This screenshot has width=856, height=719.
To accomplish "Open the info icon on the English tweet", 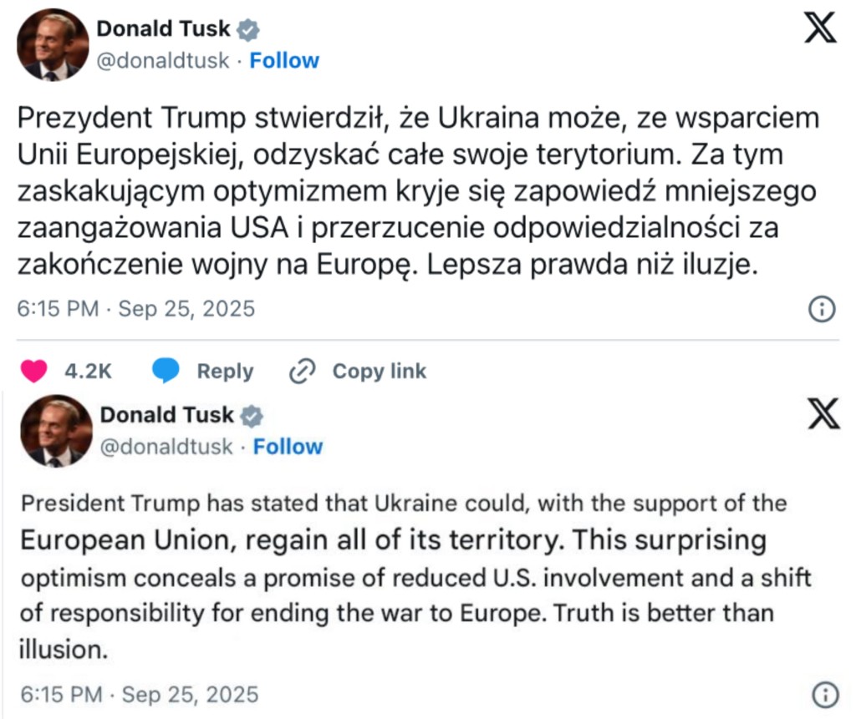I will [825, 694].
